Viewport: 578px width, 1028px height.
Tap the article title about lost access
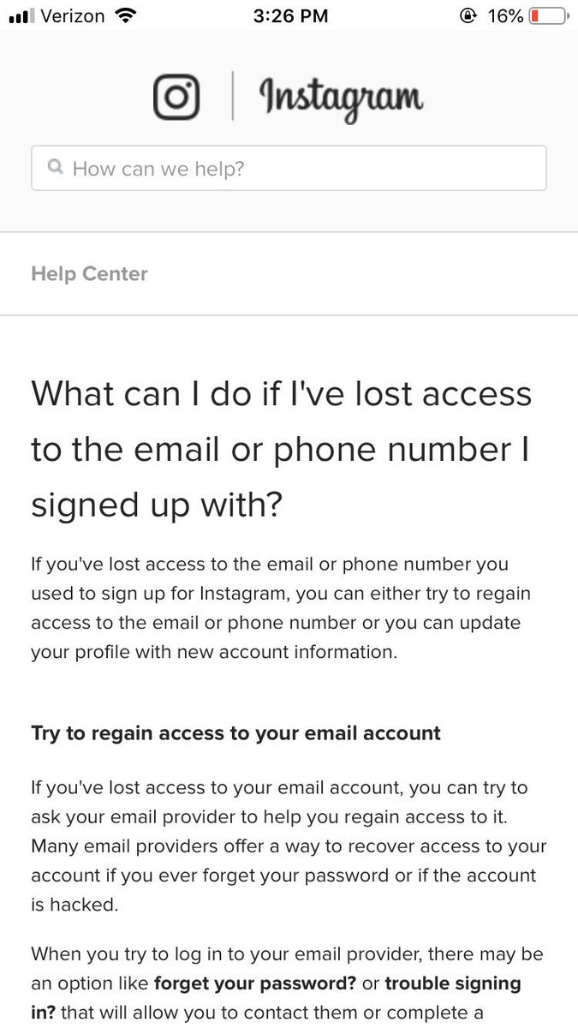click(282, 450)
